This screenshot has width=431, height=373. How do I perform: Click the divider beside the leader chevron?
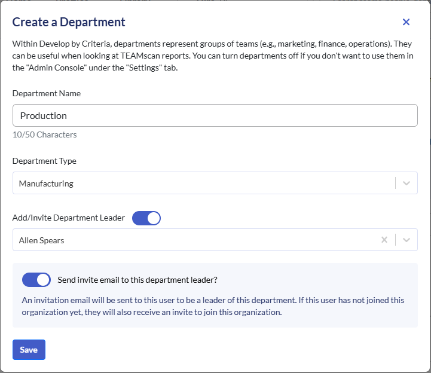(x=395, y=240)
